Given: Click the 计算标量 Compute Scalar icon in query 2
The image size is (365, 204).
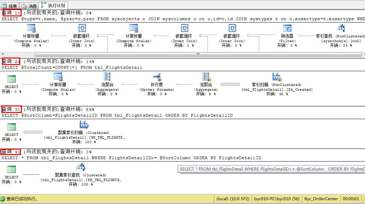Looking at the screenshot, I should tap(58, 77).
